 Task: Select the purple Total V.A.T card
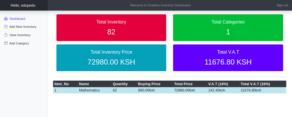pyautogui.click(x=228, y=58)
